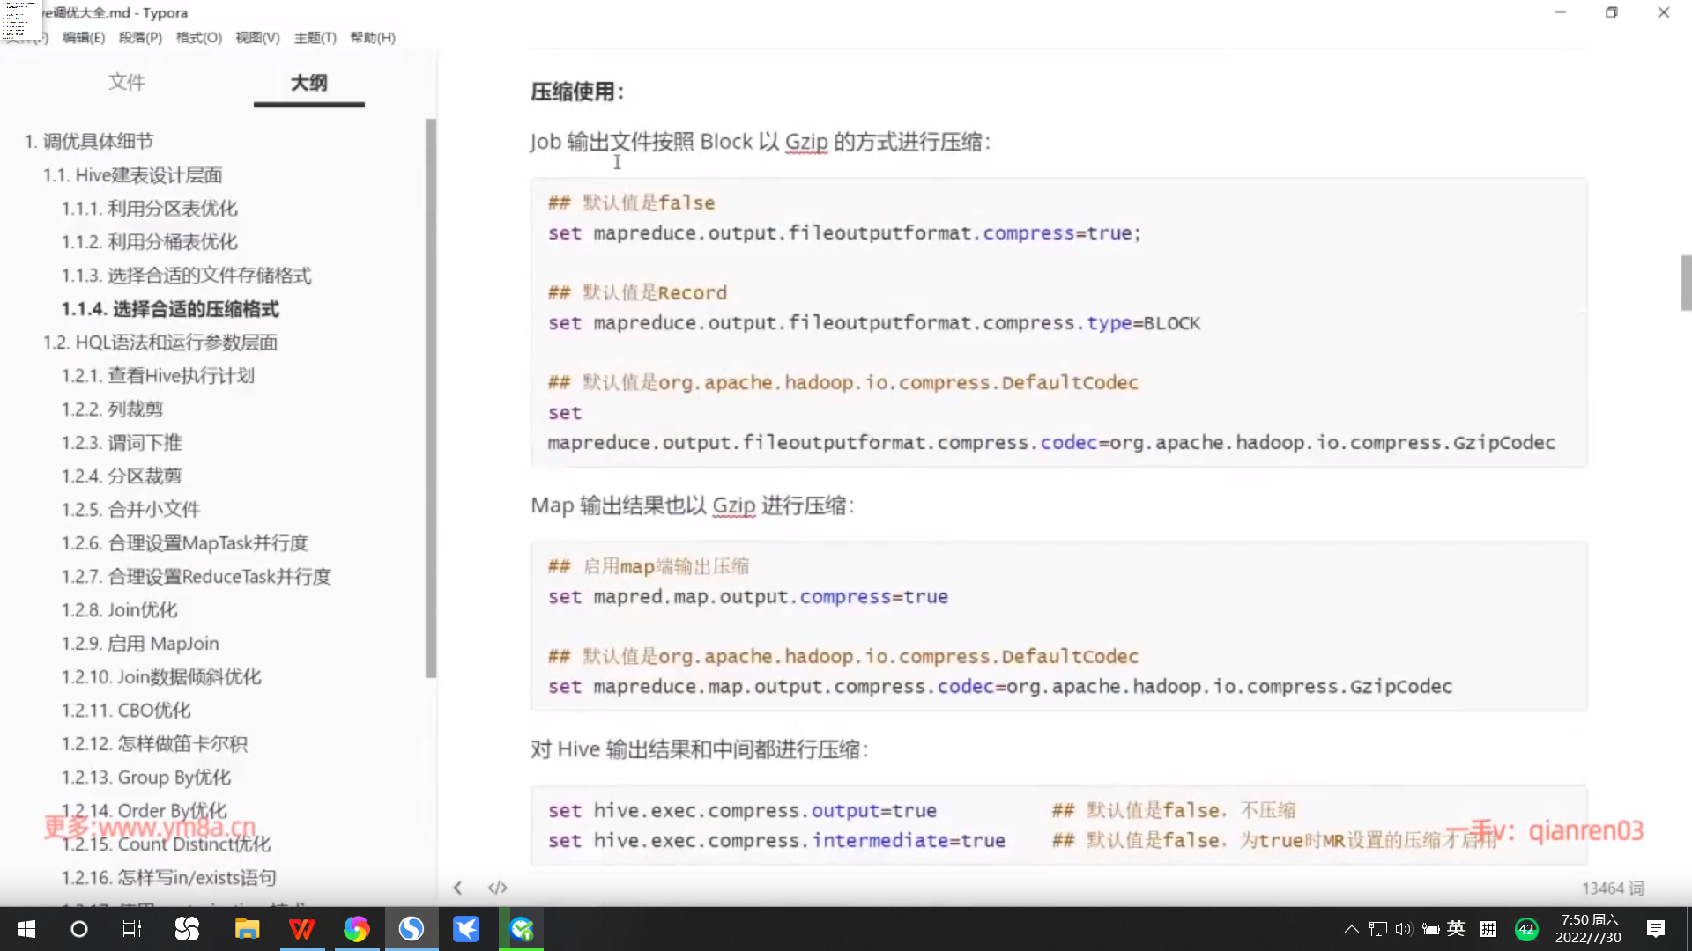Go to 1.1.3 选择合适的文件存储格式 outline item

[x=186, y=276]
